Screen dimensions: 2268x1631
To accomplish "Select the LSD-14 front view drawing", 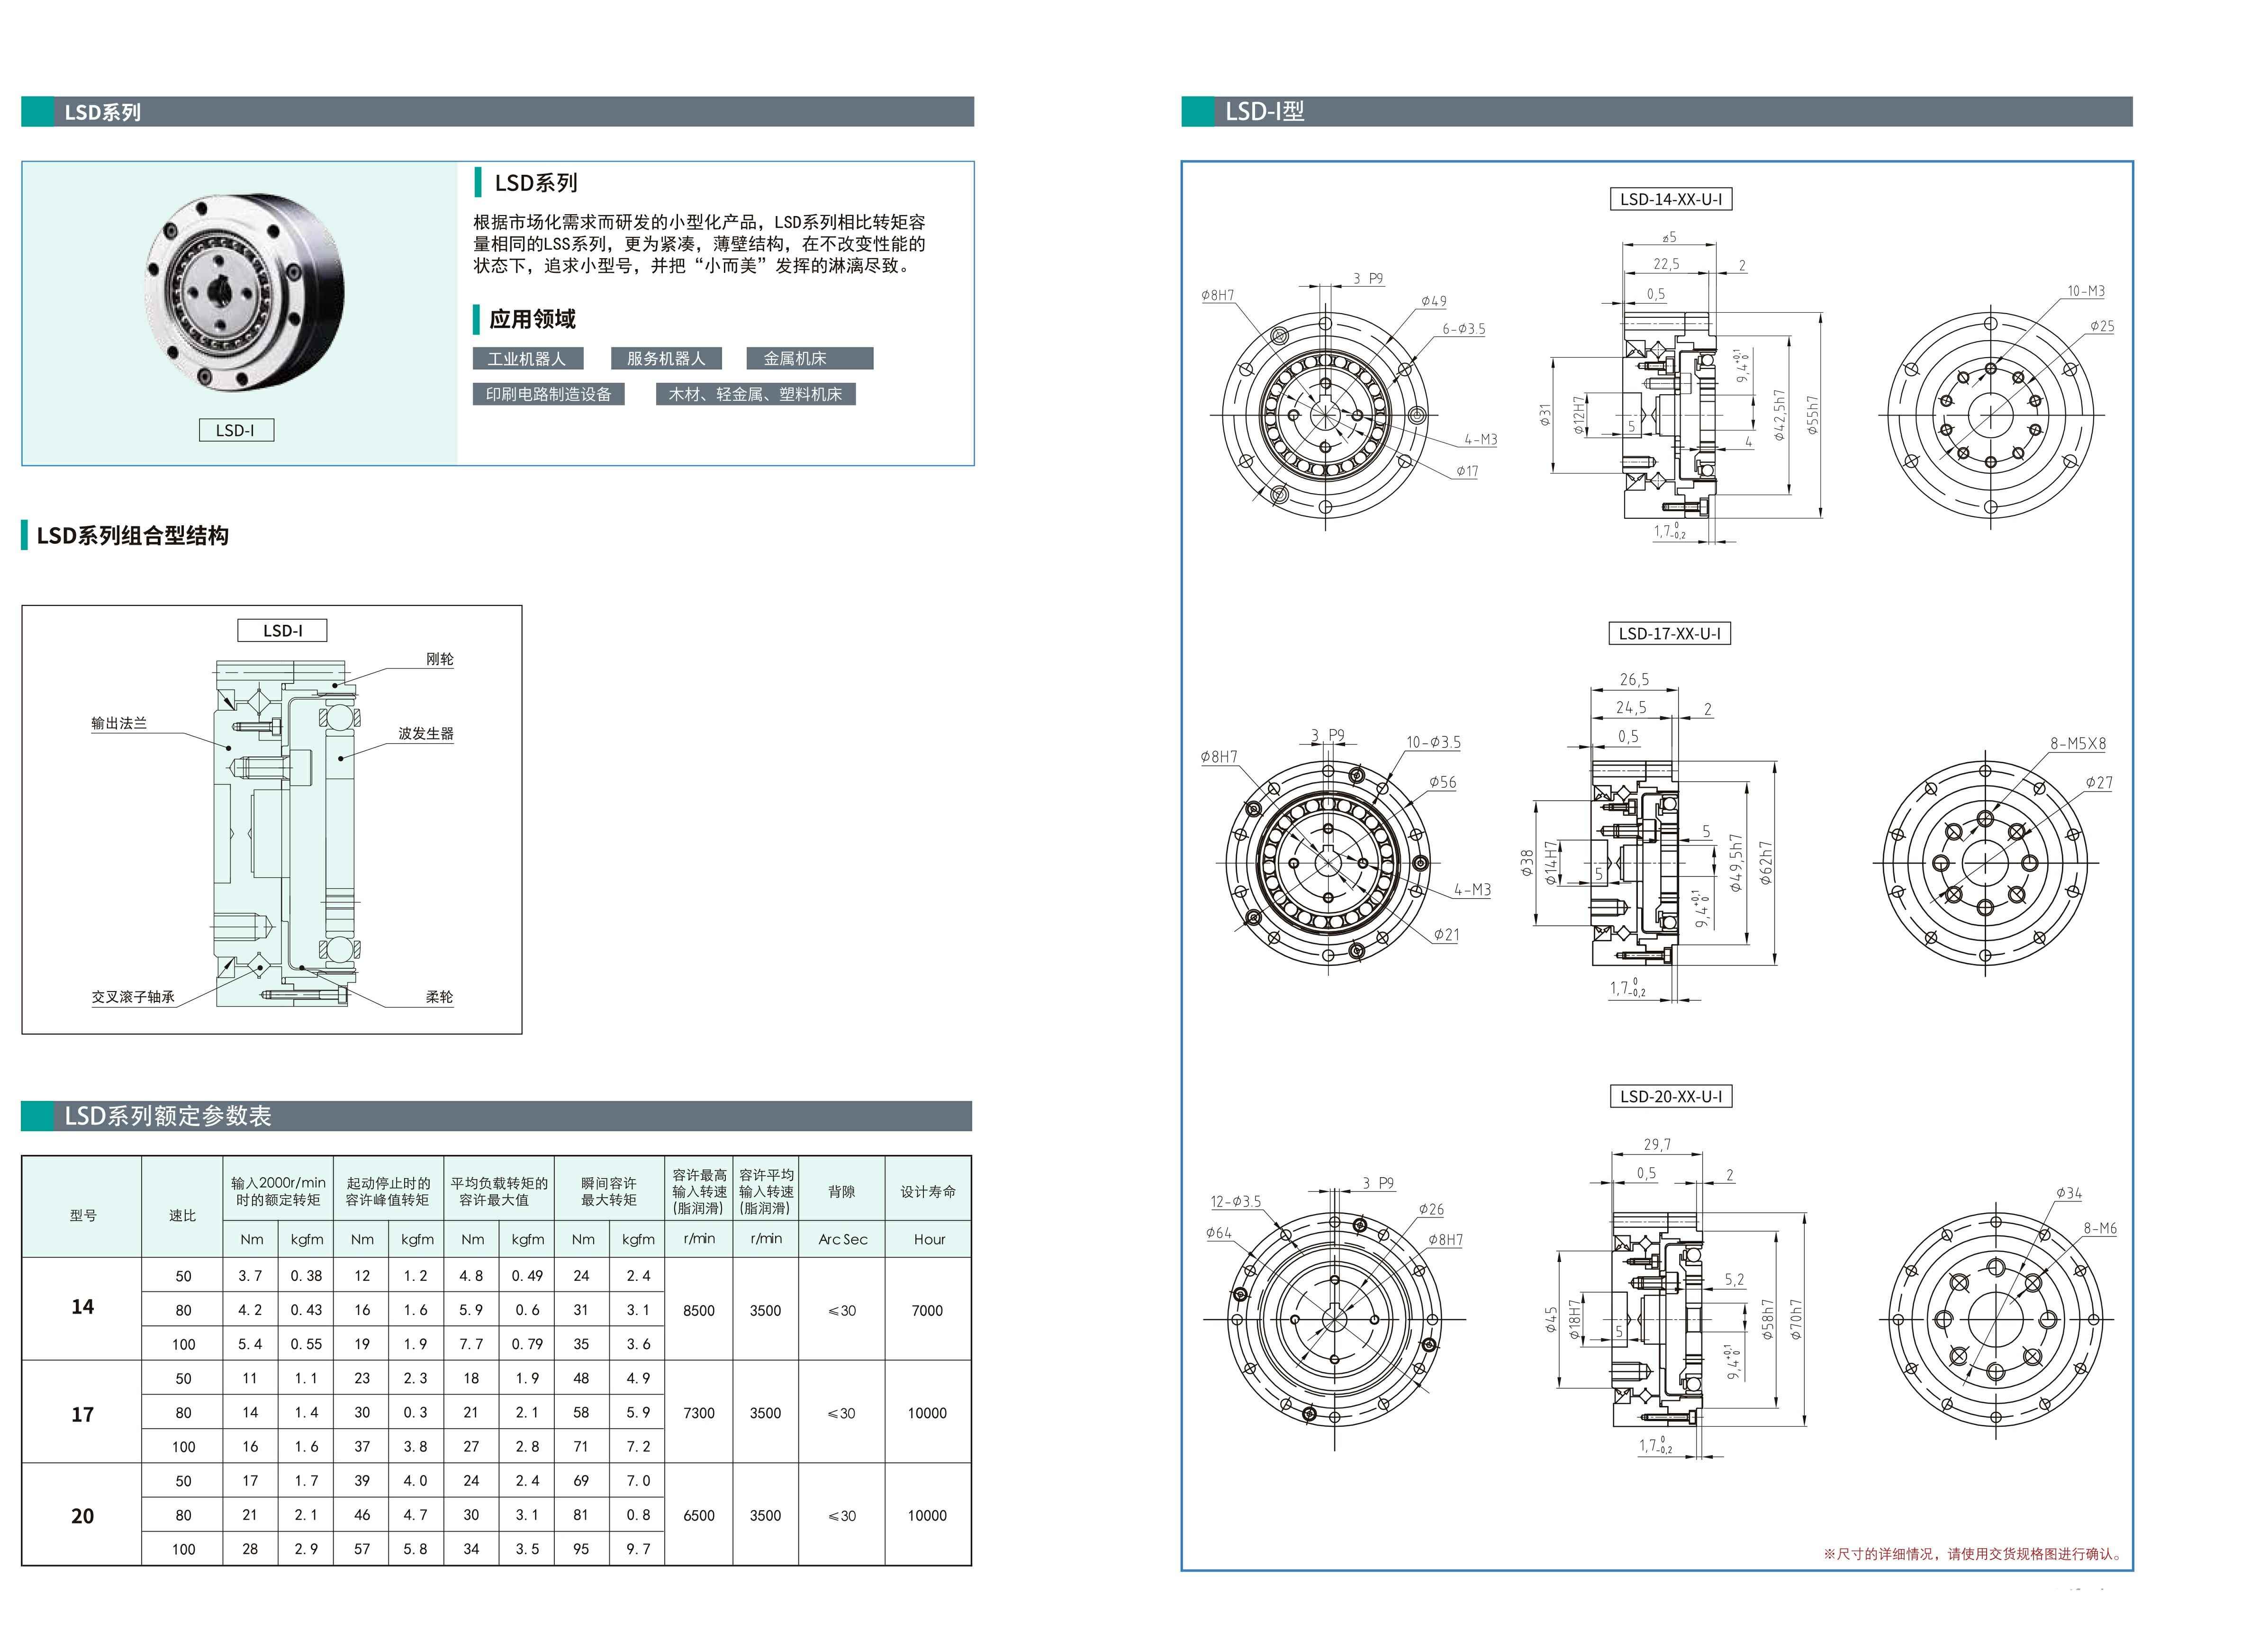I will click(1325, 414).
